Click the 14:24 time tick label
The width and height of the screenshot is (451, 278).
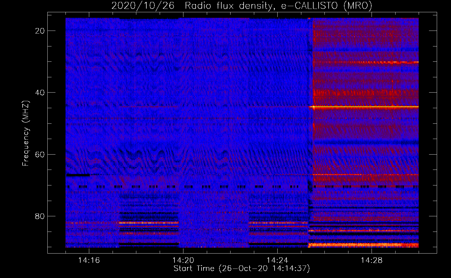277,260
